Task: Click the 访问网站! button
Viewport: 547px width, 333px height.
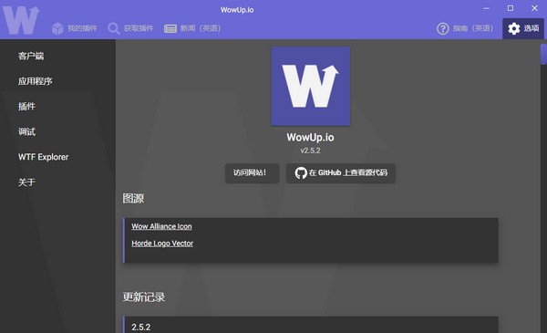Action: click(x=252, y=172)
